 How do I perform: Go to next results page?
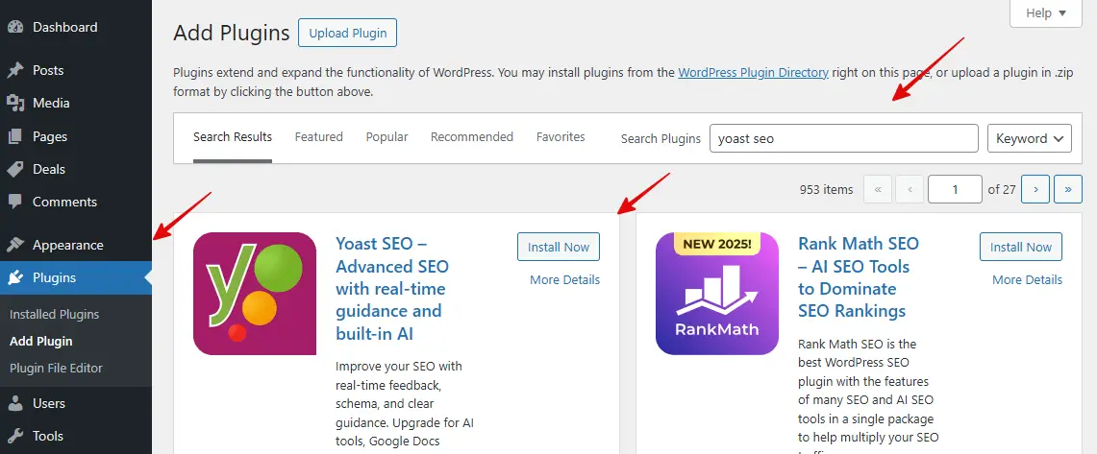click(x=1035, y=189)
